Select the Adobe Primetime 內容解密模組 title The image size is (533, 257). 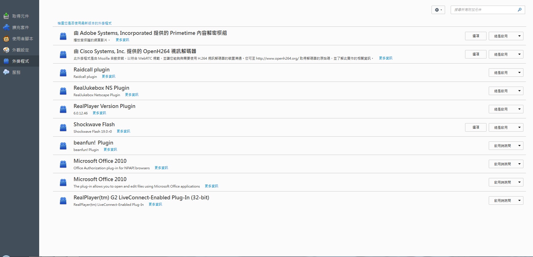pyautogui.click(x=150, y=33)
